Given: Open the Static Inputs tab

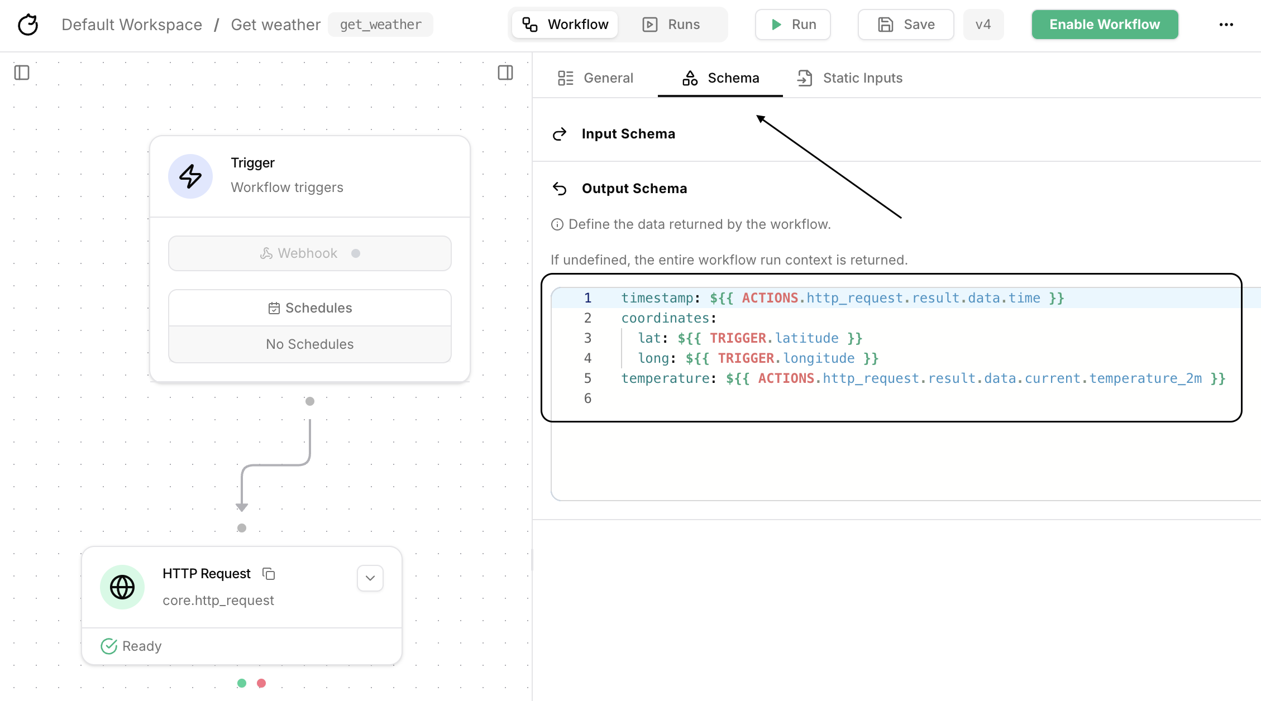Looking at the screenshot, I should (850, 78).
